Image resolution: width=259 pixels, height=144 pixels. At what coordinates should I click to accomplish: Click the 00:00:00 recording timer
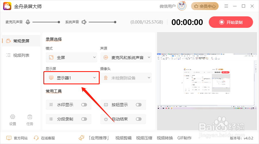click(x=187, y=22)
